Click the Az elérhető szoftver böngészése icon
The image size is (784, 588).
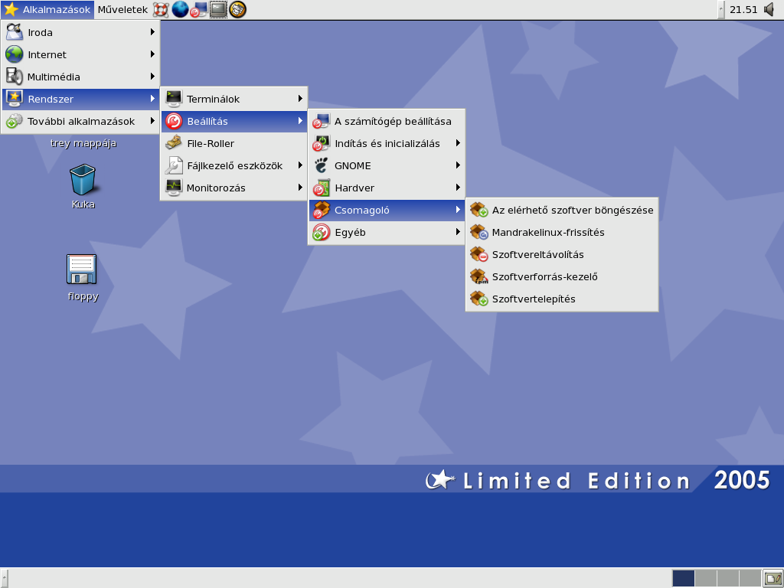479,210
